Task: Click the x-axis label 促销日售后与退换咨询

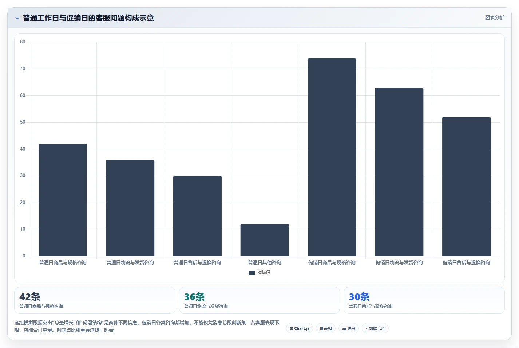Action: tap(466, 263)
